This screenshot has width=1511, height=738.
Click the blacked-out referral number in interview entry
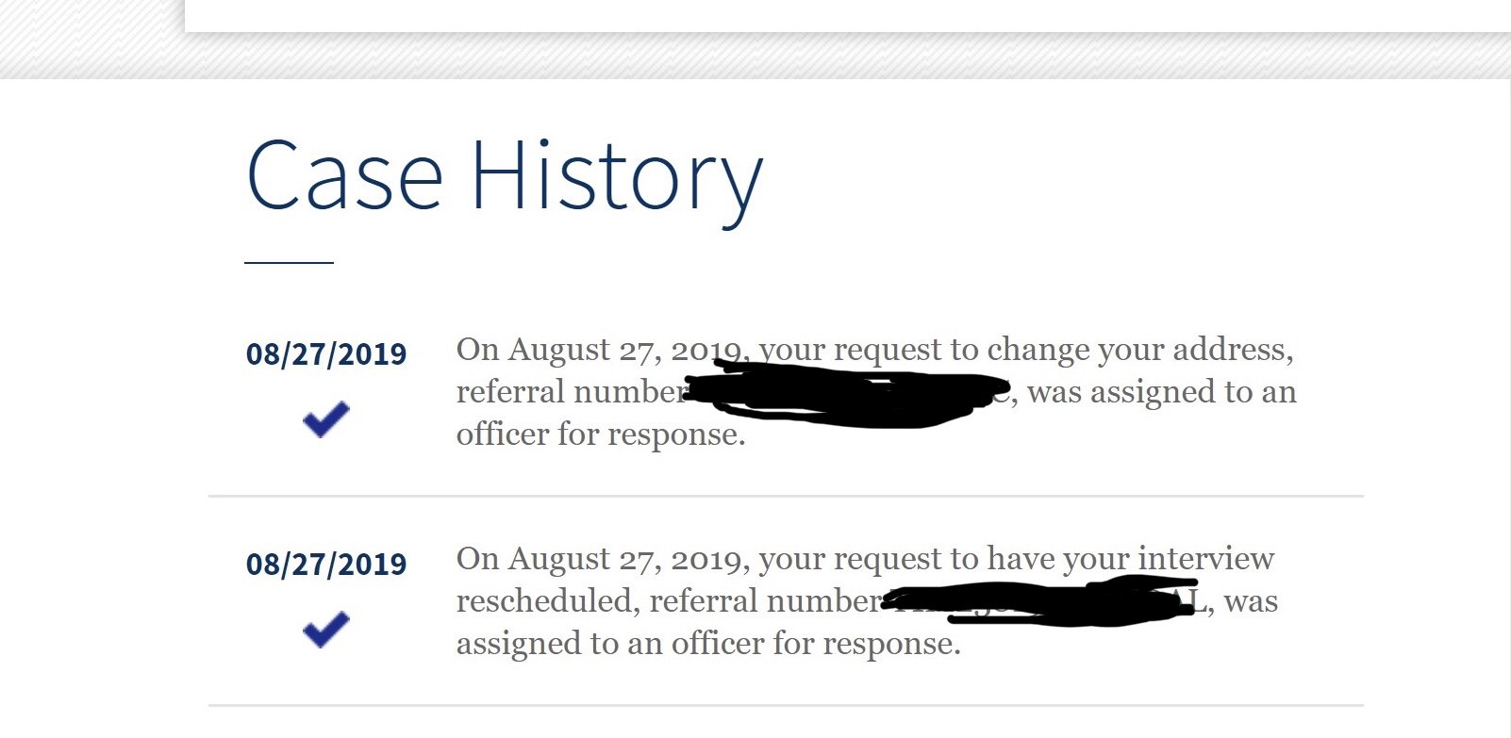[1038, 600]
